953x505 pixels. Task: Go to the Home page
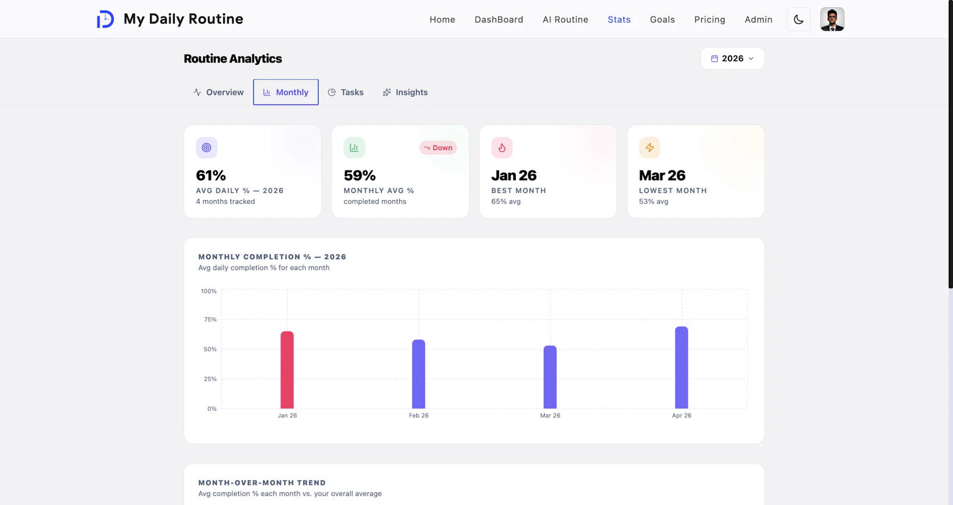[443, 20]
